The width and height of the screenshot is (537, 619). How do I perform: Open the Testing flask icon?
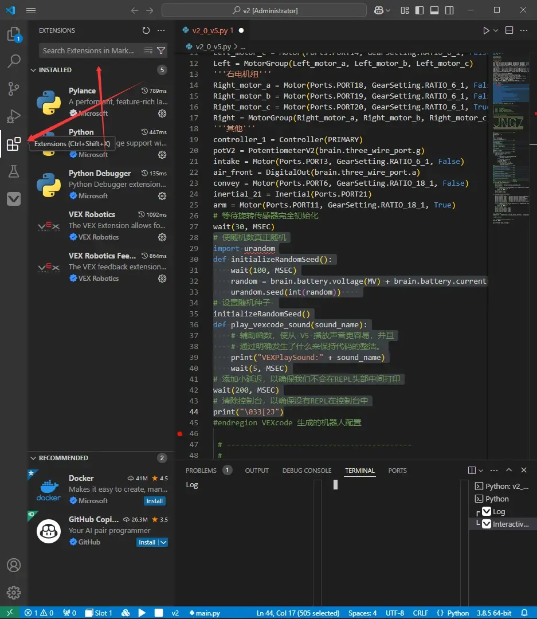coord(14,171)
